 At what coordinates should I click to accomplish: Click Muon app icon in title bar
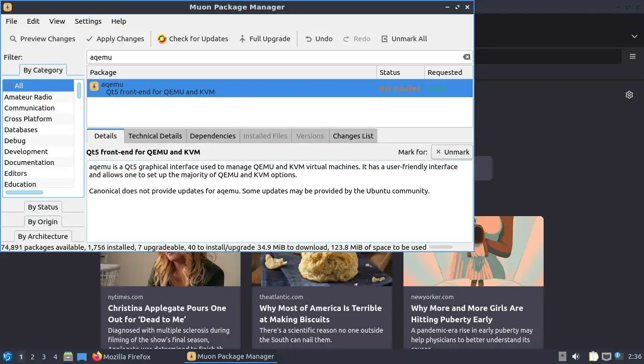coord(7,7)
